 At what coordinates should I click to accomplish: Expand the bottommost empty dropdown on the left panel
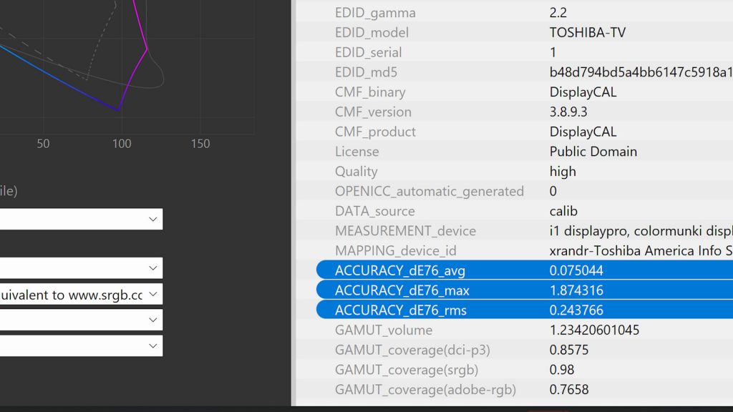tap(82, 346)
